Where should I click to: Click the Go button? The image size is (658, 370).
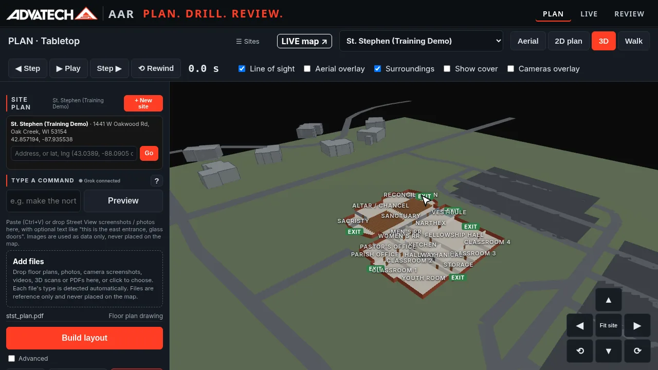pos(149,153)
